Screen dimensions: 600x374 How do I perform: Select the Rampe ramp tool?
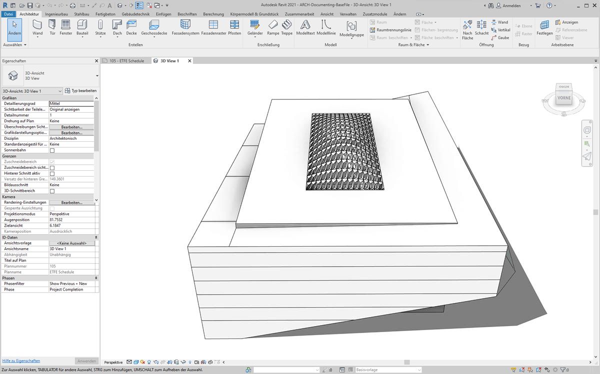pos(273,27)
